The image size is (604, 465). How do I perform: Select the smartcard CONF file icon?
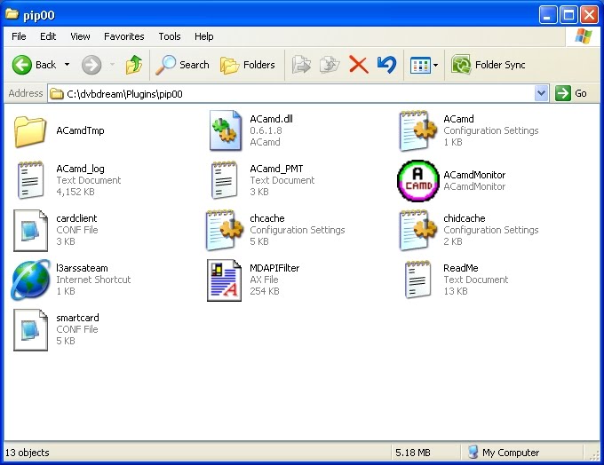[30, 329]
